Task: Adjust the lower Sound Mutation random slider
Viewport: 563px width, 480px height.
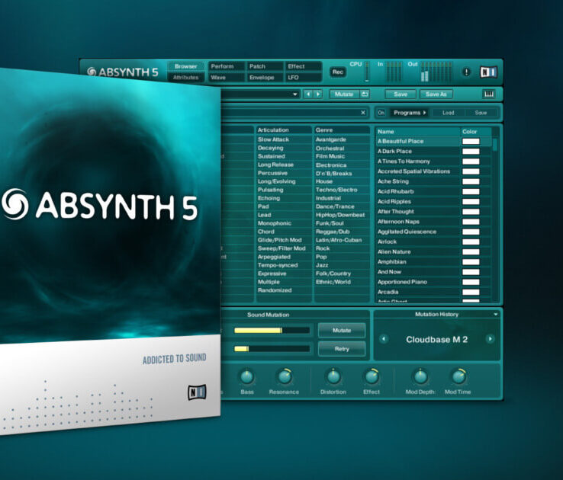Action: 272,348
